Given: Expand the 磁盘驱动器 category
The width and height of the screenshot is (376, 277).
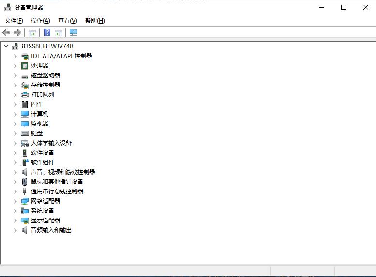Looking at the screenshot, I should [x=15, y=75].
